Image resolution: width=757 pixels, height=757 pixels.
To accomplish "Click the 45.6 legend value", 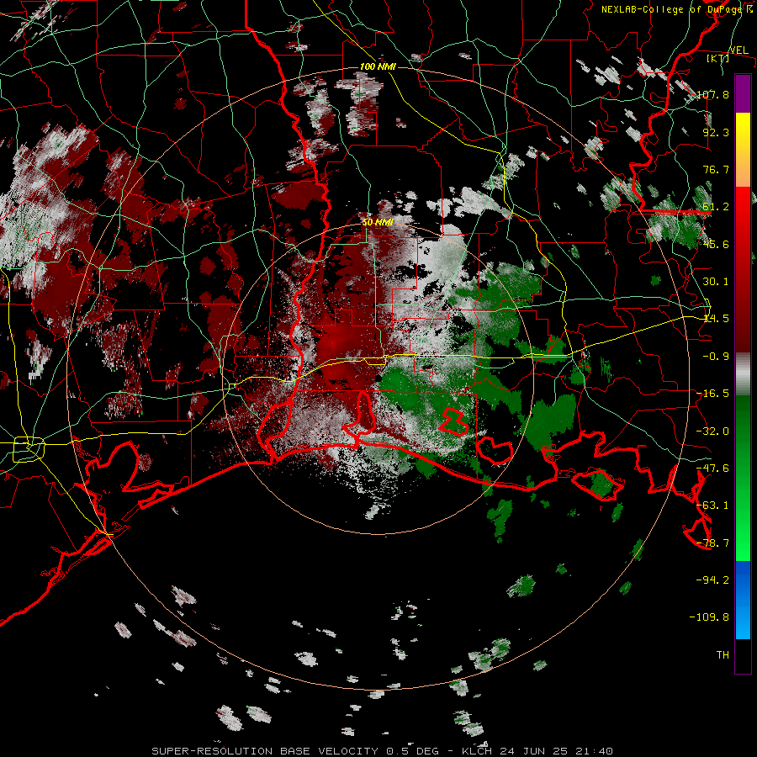I will [716, 244].
